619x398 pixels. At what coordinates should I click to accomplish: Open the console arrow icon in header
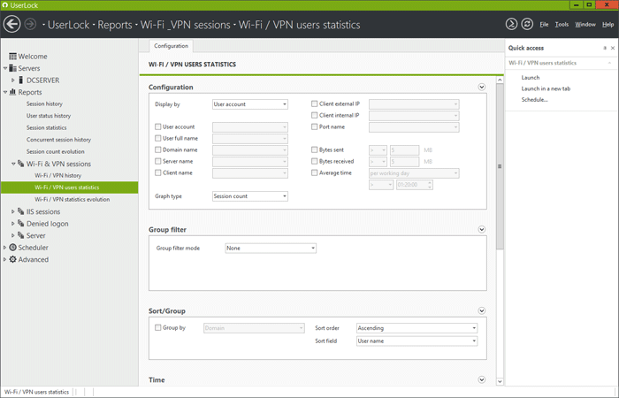[512, 24]
